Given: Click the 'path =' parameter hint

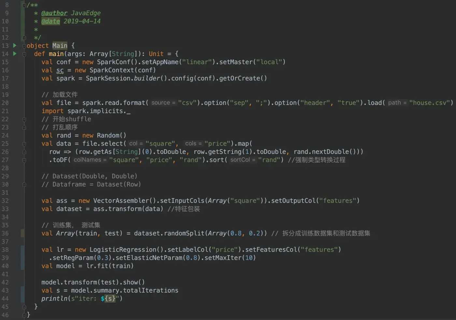Looking at the screenshot, I should (x=397, y=103).
